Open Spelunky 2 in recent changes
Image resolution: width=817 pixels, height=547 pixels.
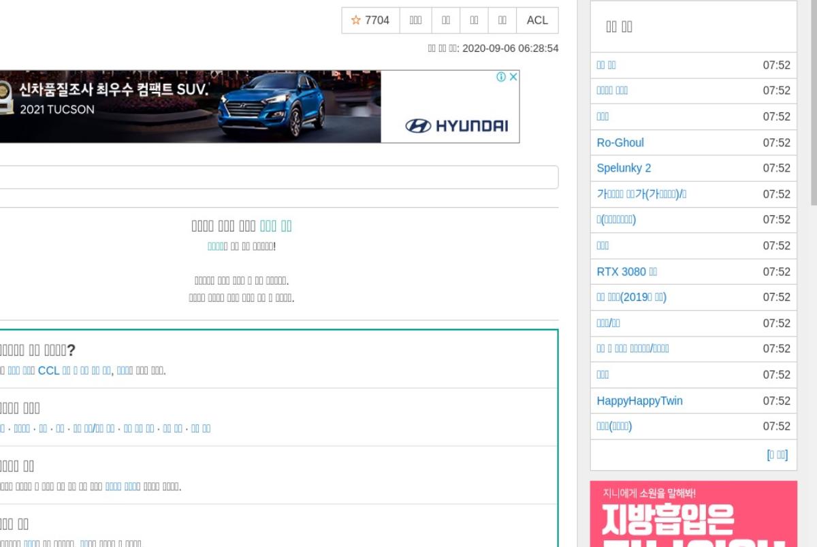[x=624, y=168]
